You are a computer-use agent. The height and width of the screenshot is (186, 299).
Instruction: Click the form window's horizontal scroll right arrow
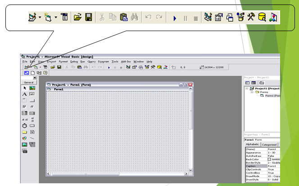(x=186, y=174)
